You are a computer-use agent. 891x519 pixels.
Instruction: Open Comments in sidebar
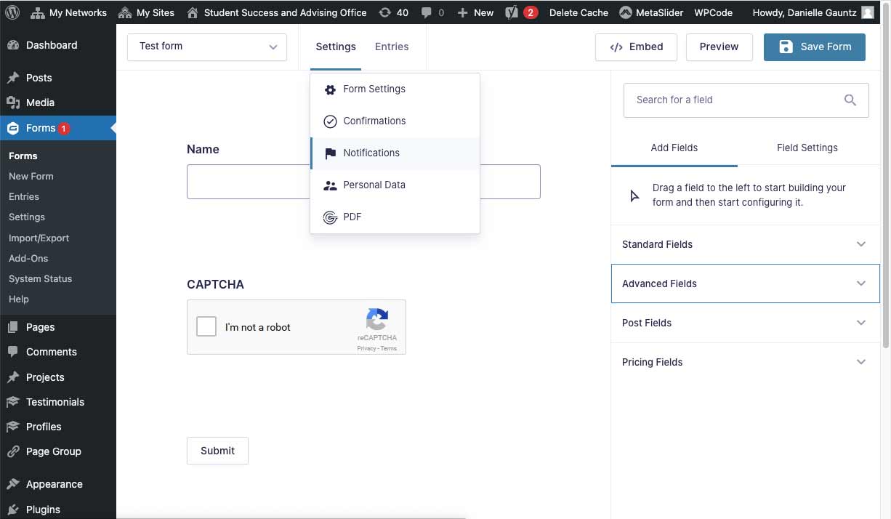click(58, 352)
